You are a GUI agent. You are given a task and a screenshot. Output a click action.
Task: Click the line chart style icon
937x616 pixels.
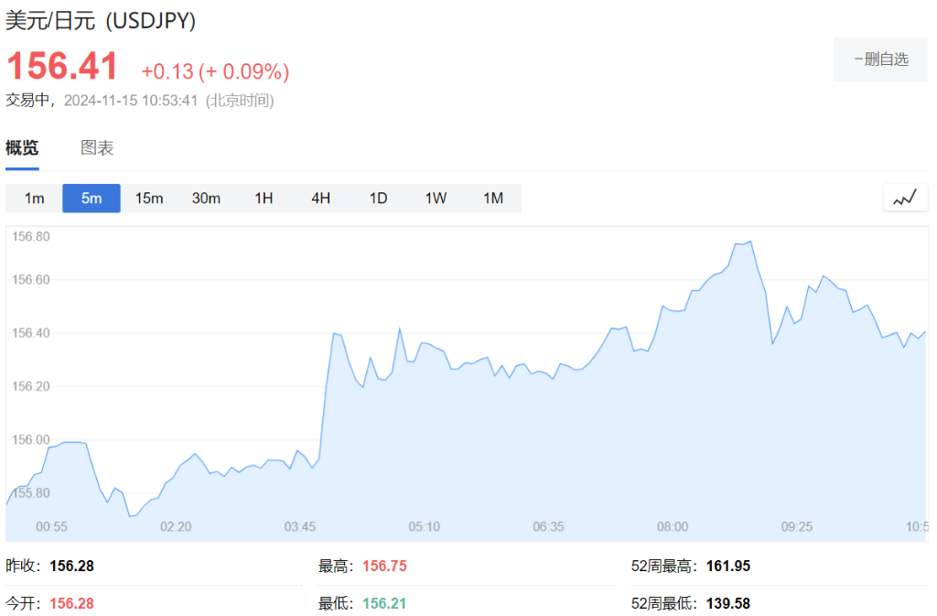[905, 197]
